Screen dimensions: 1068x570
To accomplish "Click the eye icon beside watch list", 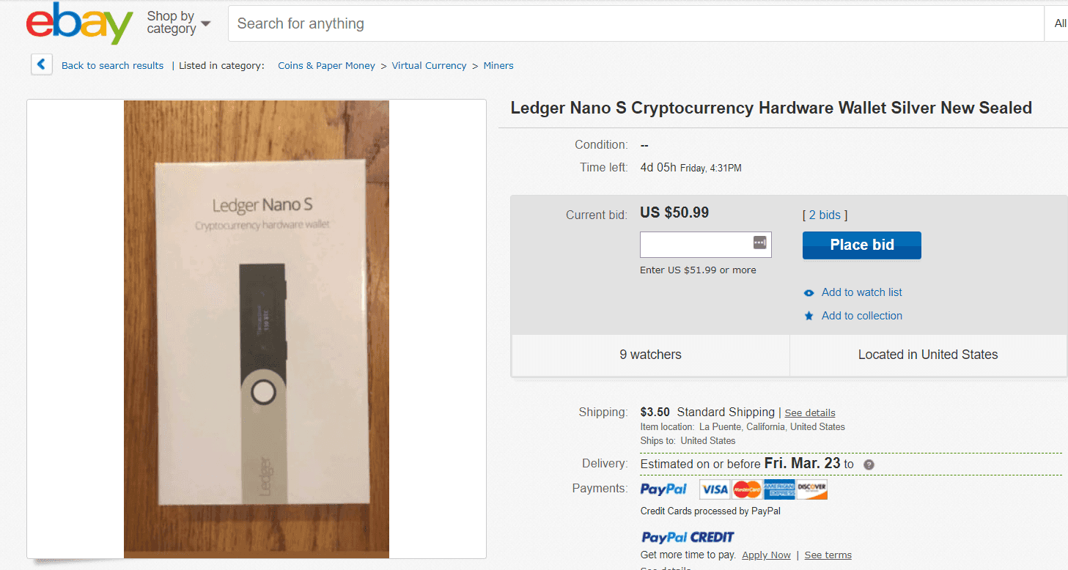I will (809, 292).
